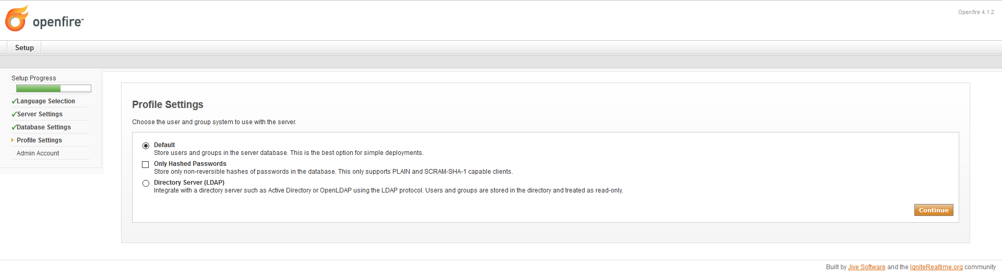Click the openfire wordmark text
Screen dimensions: 1002x277
pyautogui.click(x=57, y=22)
